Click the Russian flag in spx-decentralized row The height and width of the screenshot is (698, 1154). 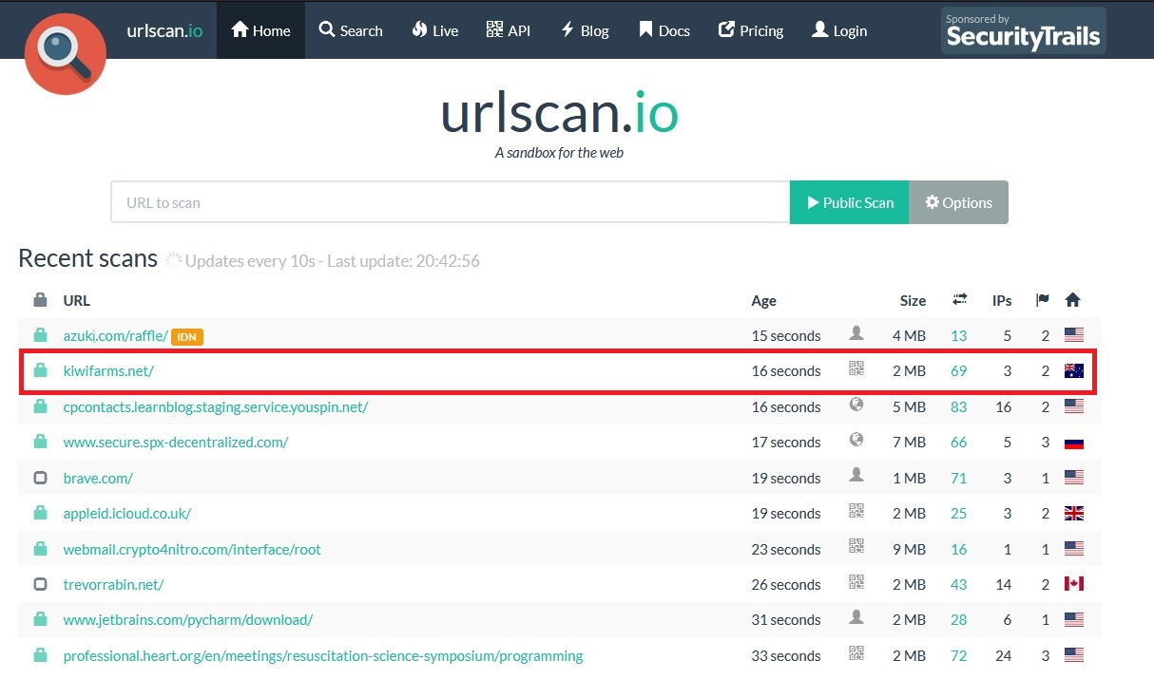click(x=1073, y=443)
